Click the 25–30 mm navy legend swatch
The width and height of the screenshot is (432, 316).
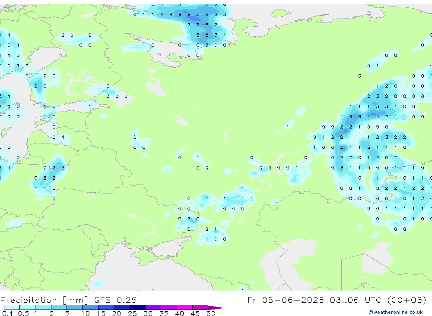(x=137, y=307)
